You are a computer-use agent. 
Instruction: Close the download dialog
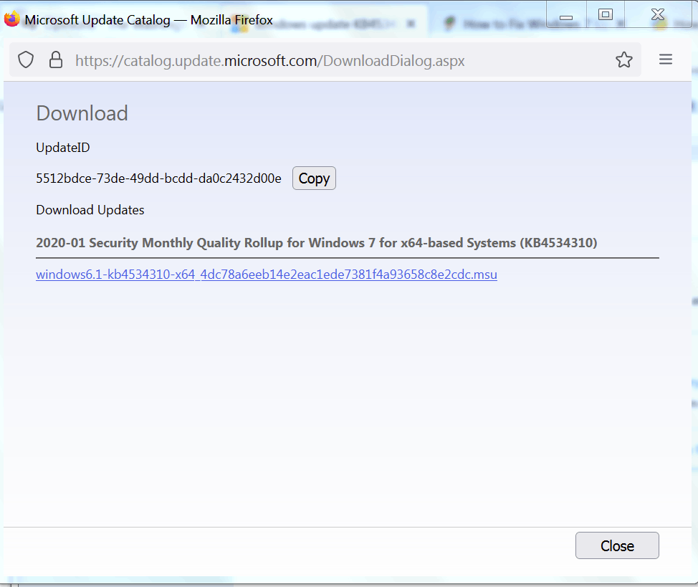[x=617, y=545]
